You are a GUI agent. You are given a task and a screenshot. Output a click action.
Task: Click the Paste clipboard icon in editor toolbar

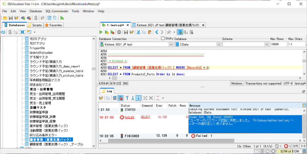coord(150,32)
